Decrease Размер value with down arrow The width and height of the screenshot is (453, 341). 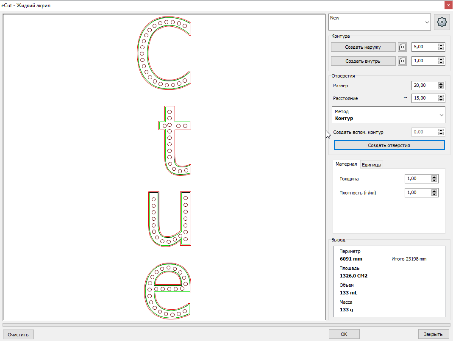pyautogui.click(x=441, y=87)
